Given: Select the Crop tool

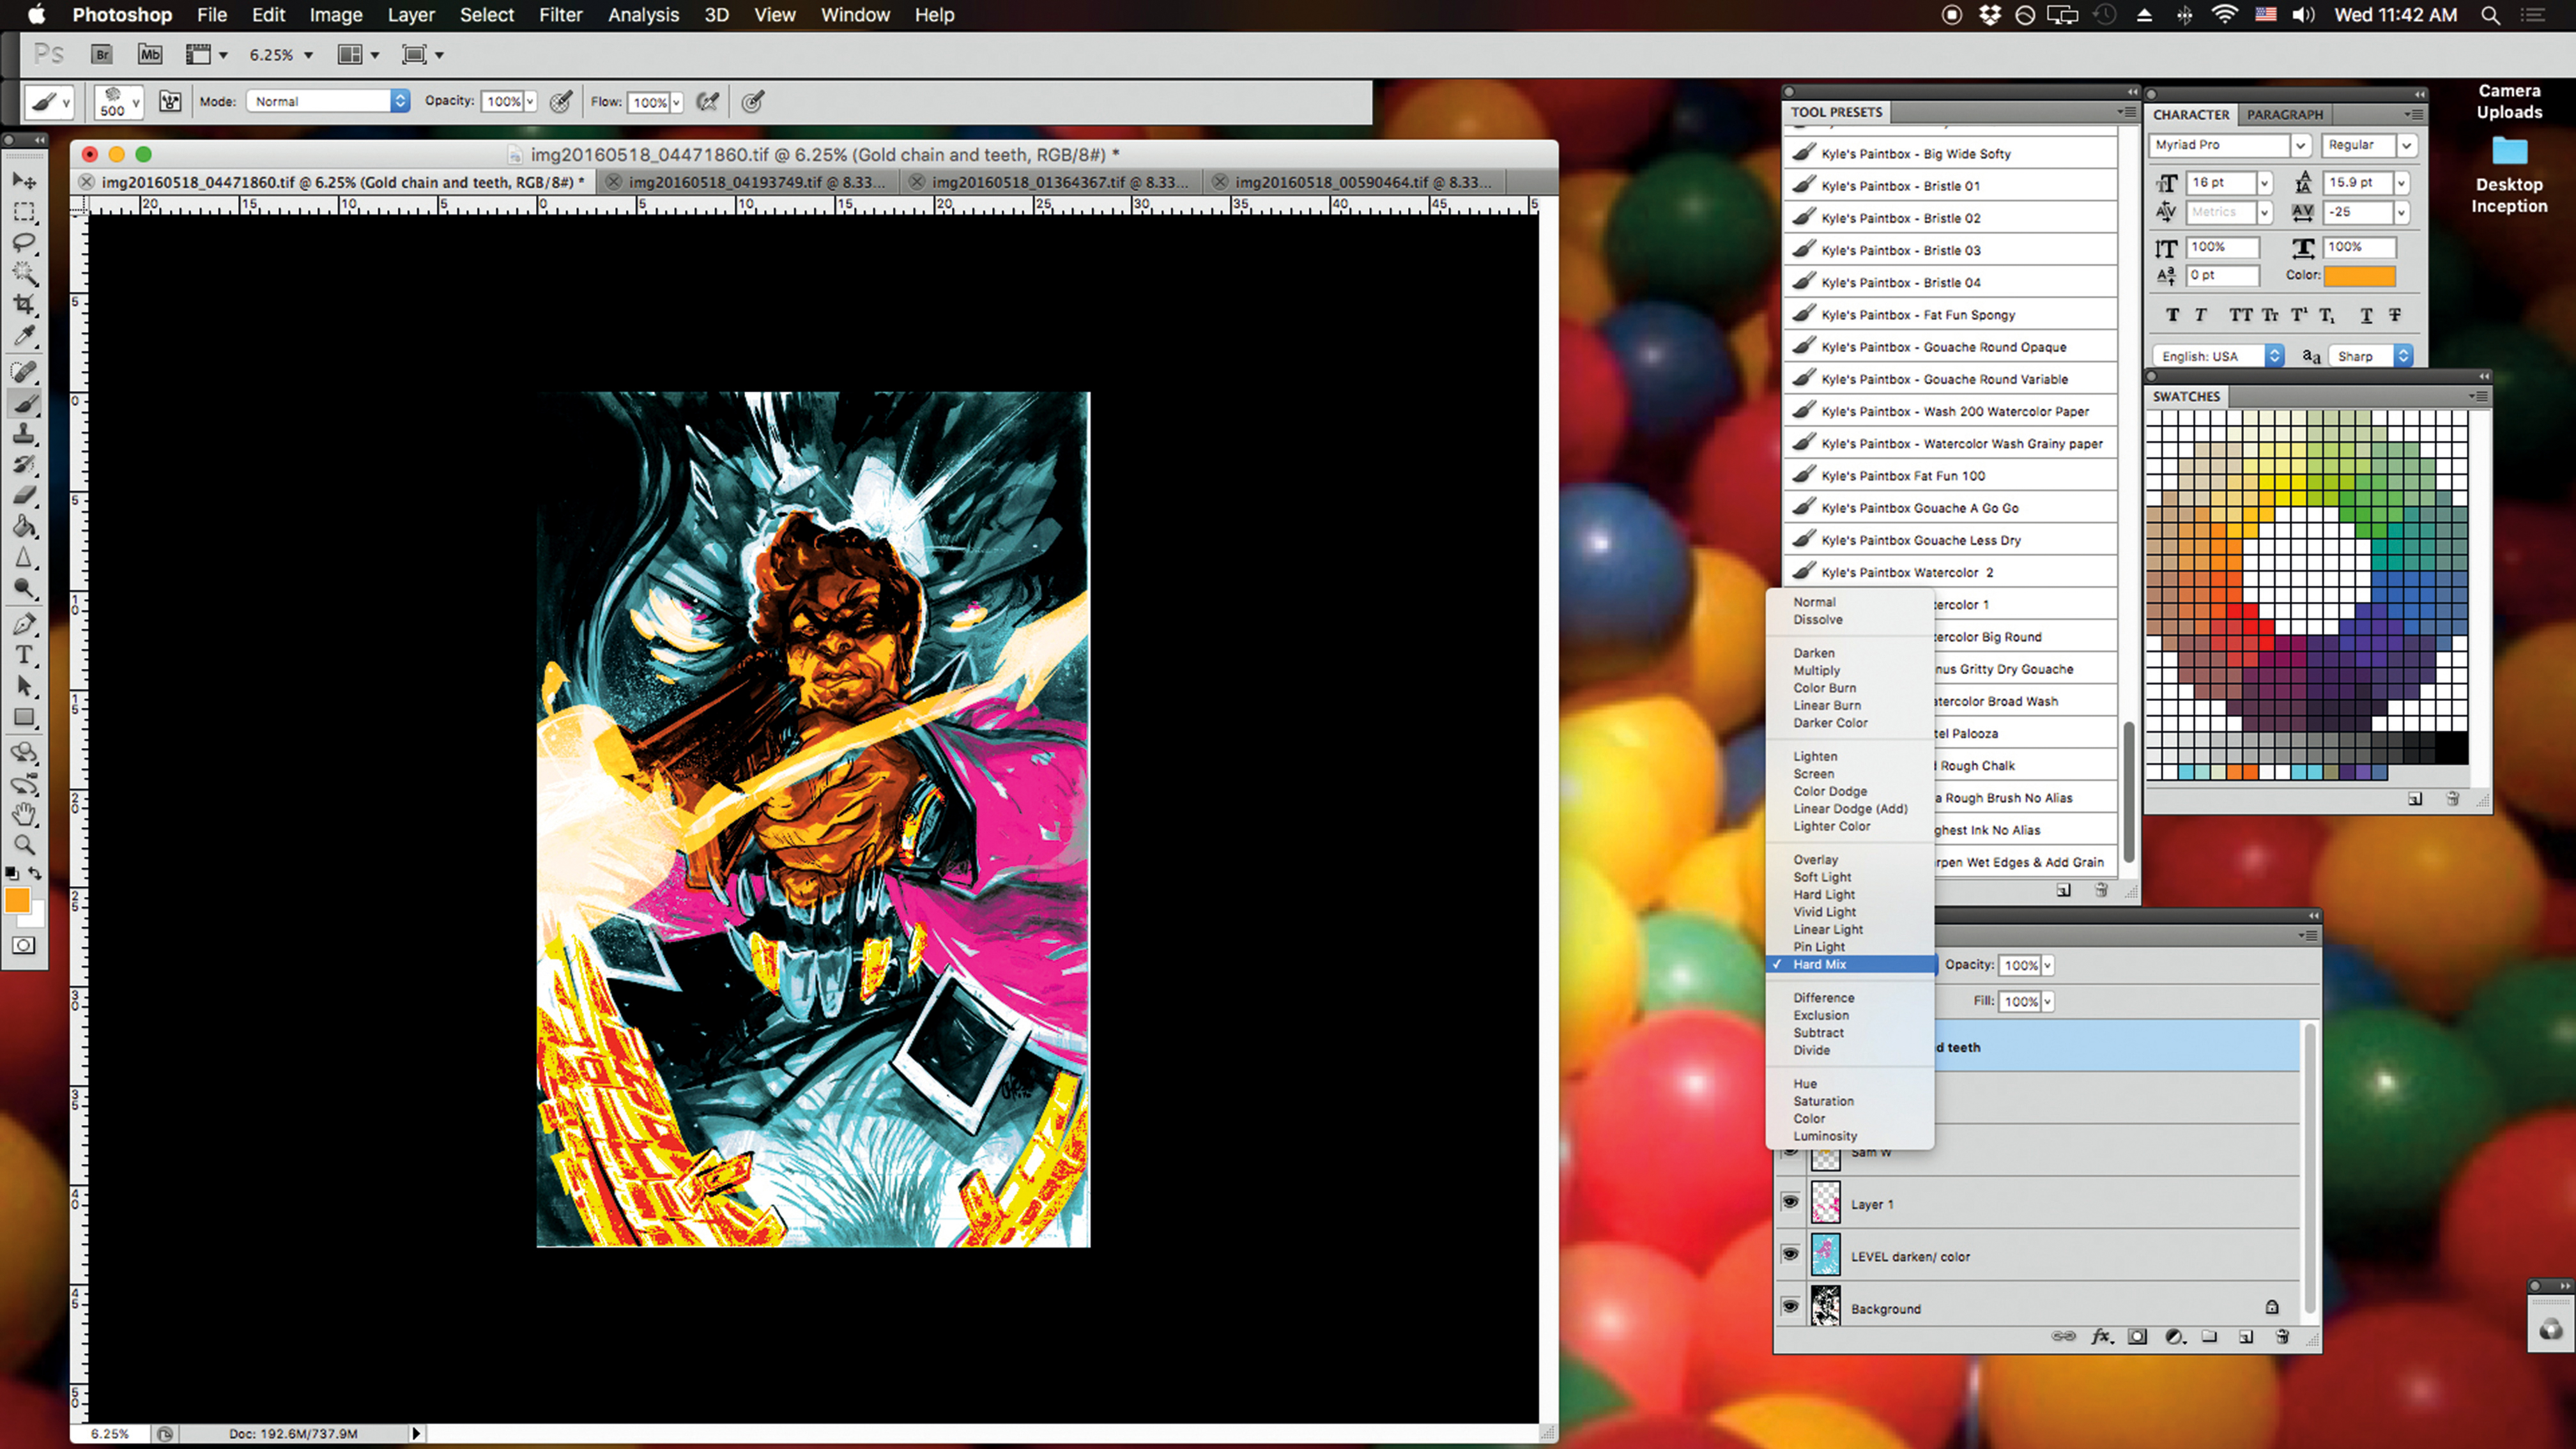Looking at the screenshot, I should [24, 304].
